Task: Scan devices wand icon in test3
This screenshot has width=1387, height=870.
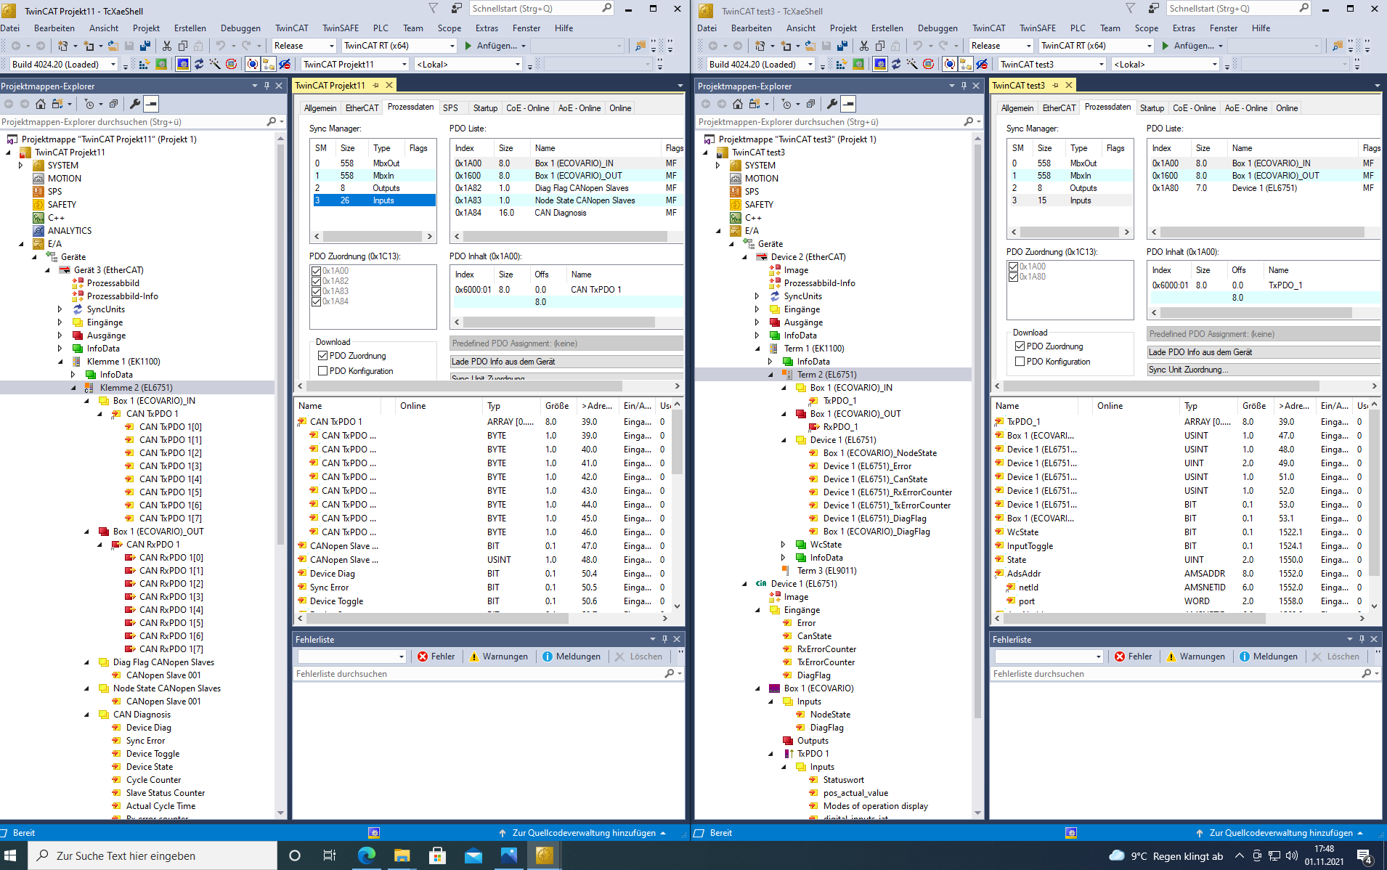Action: click(x=912, y=65)
